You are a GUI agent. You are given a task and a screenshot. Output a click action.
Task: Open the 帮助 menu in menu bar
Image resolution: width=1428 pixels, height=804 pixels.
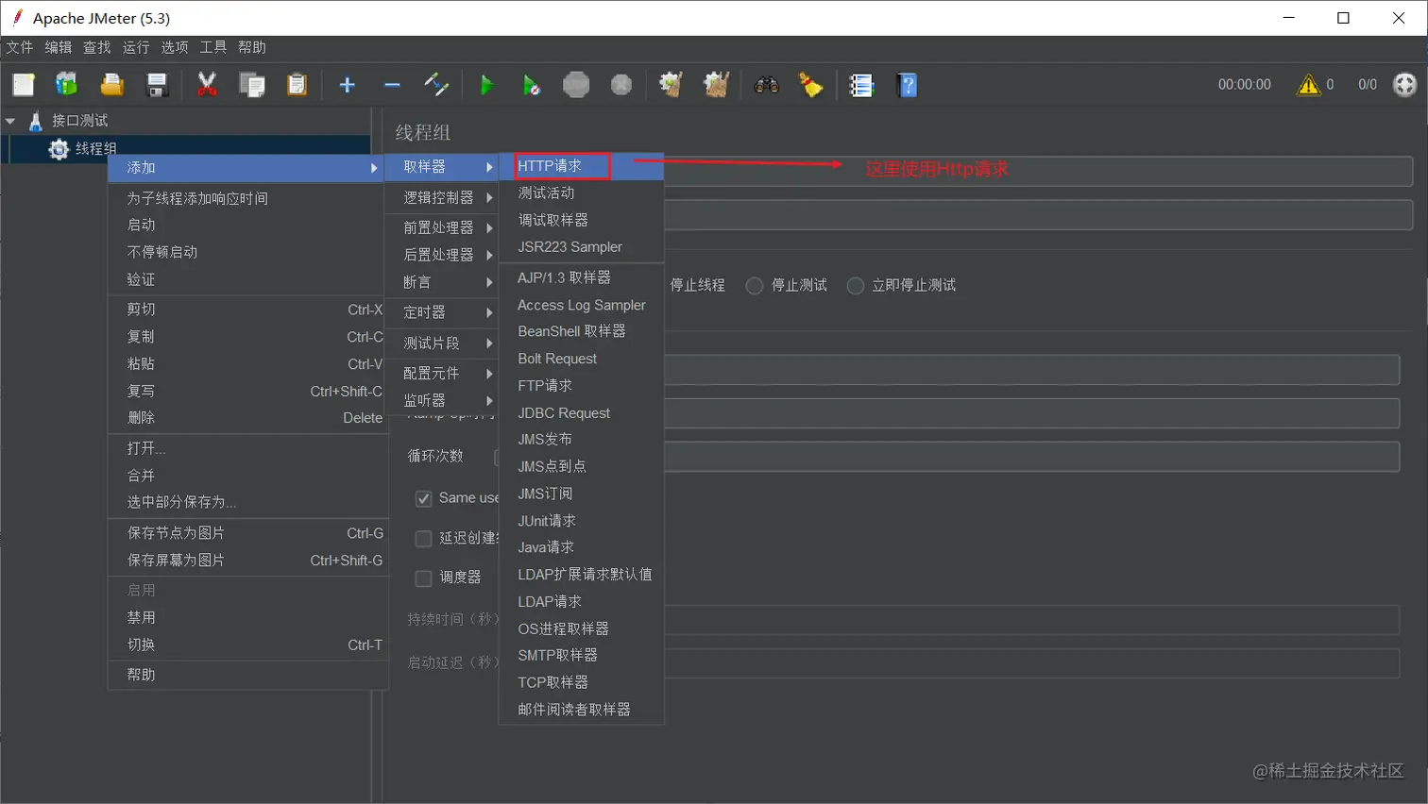point(252,47)
